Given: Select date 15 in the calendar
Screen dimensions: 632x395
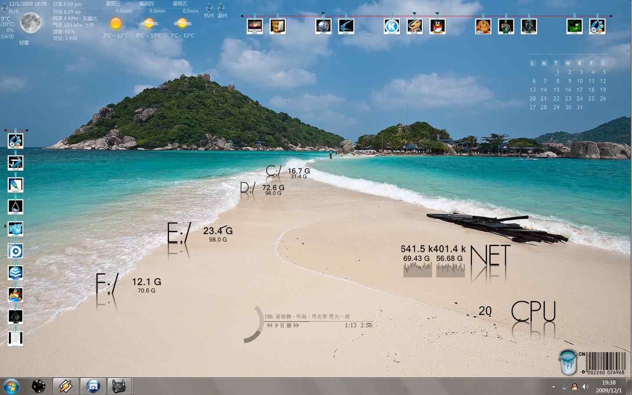Looking at the screenshot, I should tap(556, 90).
